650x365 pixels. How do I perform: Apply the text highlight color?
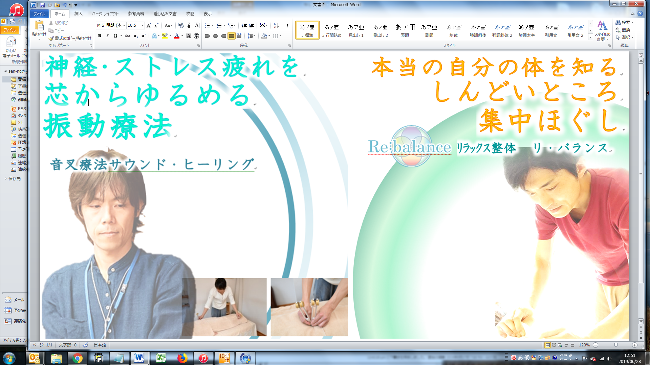165,36
